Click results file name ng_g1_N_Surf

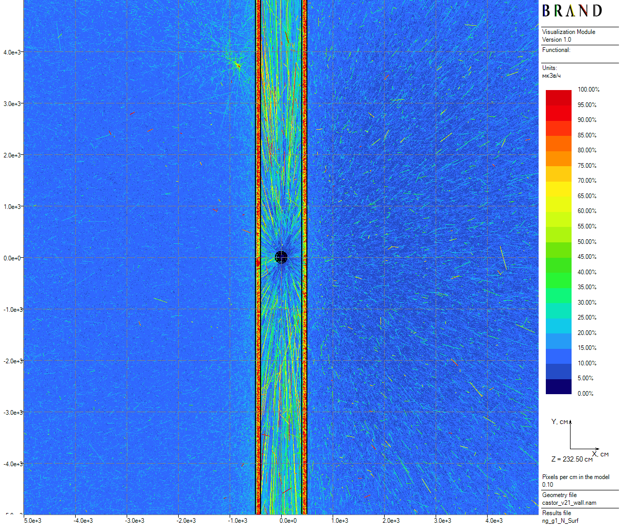click(x=560, y=521)
